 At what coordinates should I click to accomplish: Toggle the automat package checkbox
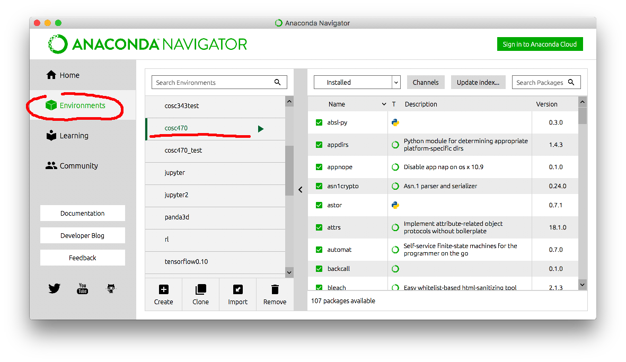tap(319, 250)
